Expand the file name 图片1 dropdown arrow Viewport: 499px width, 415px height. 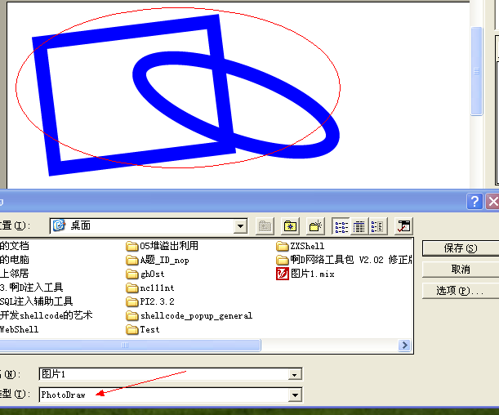click(294, 375)
